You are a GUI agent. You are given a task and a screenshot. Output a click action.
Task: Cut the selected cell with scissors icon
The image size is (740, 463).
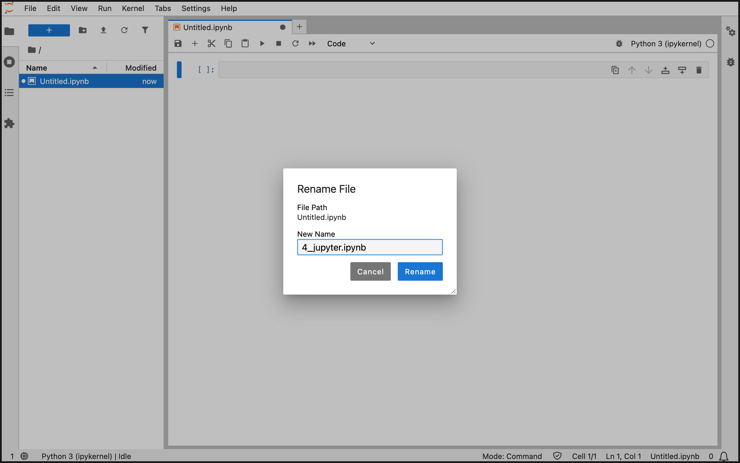click(x=211, y=43)
